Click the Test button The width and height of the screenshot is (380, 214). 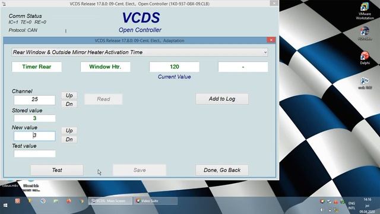tap(57, 170)
